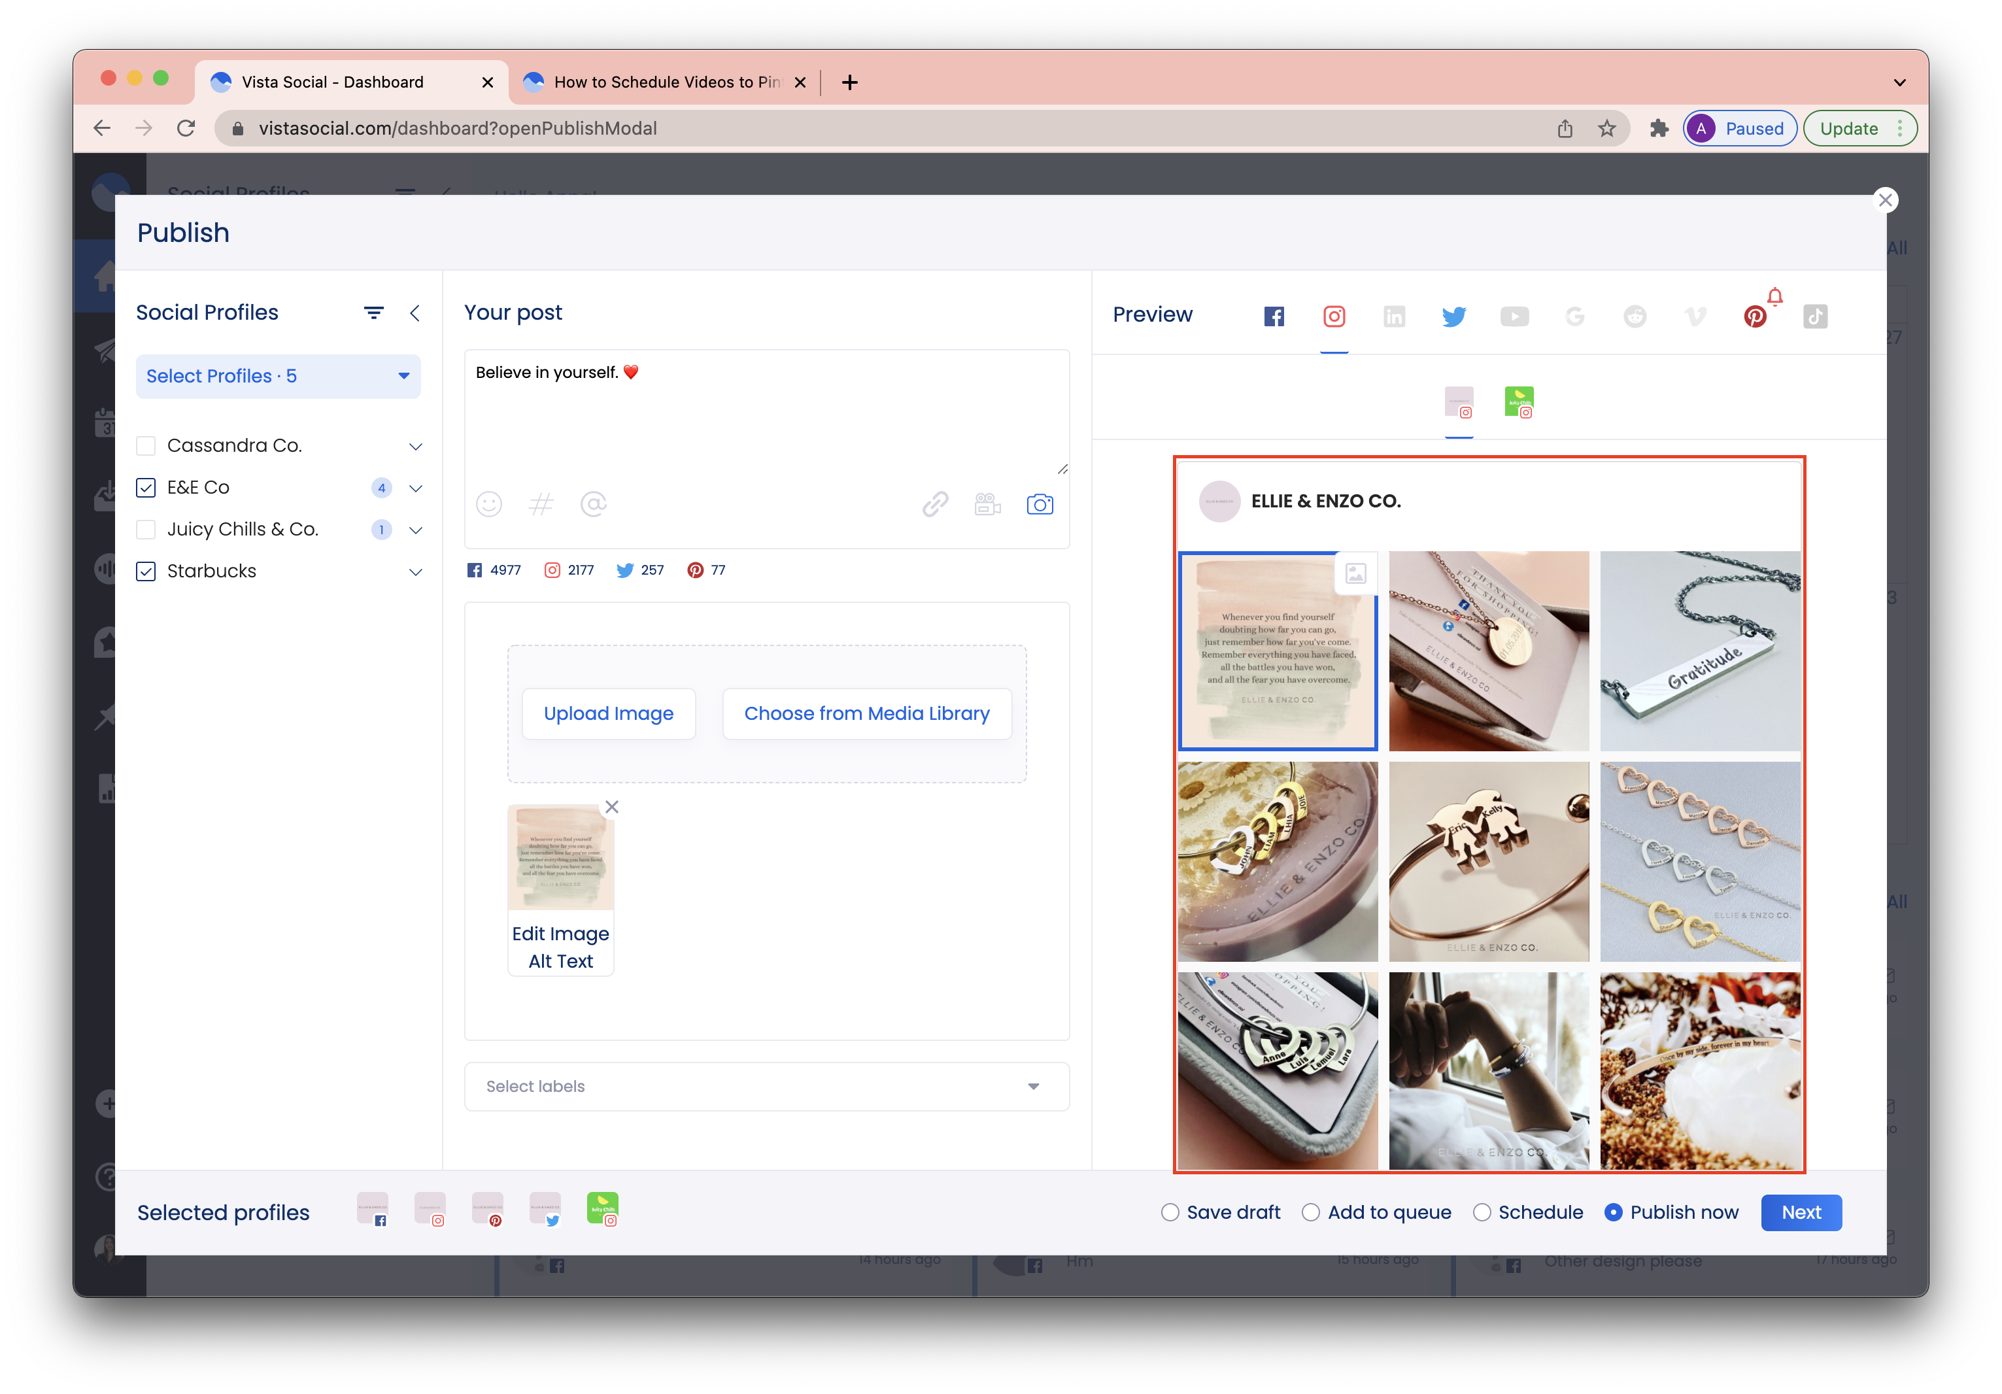Click the photo camera icon
Image resolution: width=2002 pixels, height=1394 pixels.
1040,504
